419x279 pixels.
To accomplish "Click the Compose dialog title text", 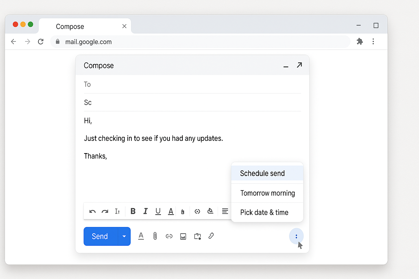I will (99, 66).
